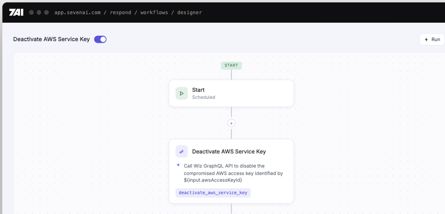Click the workflow title Deactivate AWS Service Key
The height and width of the screenshot is (214, 445).
click(51, 39)
